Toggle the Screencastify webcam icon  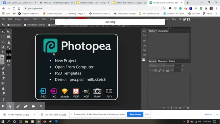coord(33,106)
